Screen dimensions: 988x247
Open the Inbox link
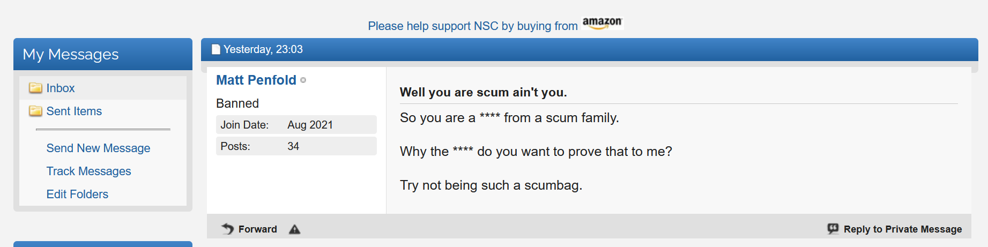61,88
